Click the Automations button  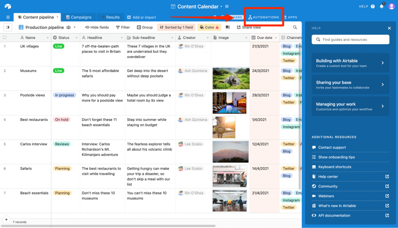264,18
